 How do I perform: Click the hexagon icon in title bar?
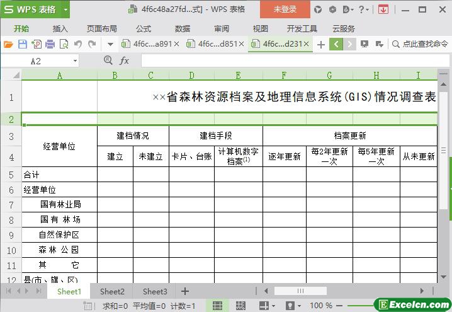[332, 10]
